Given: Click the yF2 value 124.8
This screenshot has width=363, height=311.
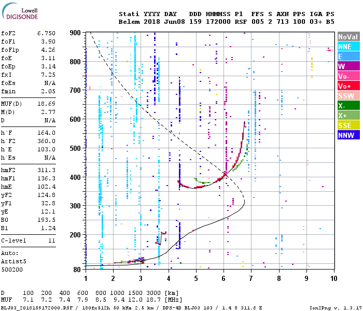Looking at the screenshot, I should coord(46,195).
